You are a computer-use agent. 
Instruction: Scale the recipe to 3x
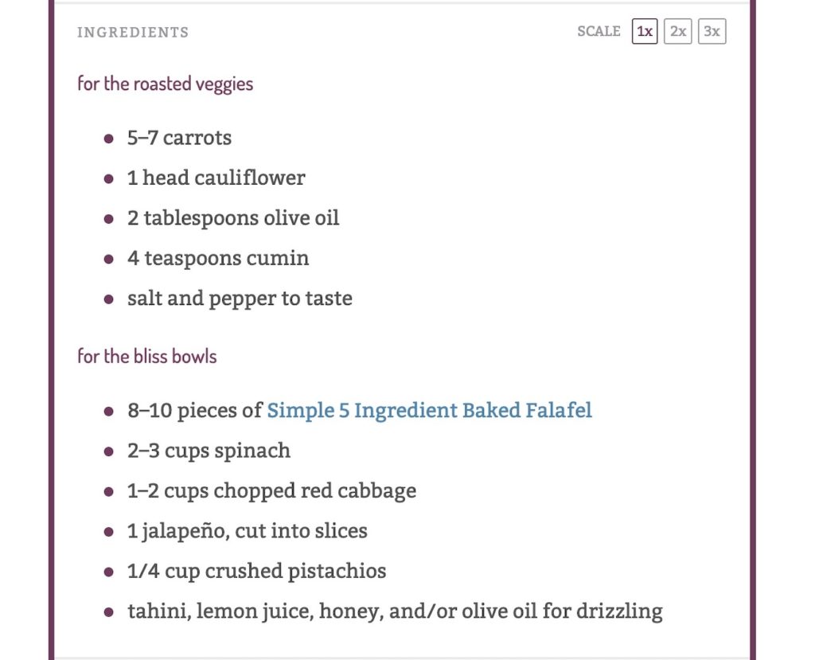pyautogui.click(x=712, y=32)
